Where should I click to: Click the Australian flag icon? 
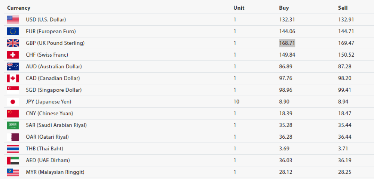(13, 66)
